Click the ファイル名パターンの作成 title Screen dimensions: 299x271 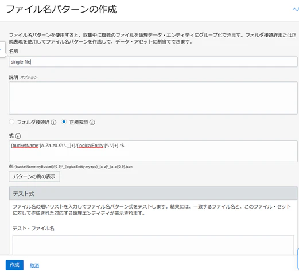pos(61,9)
